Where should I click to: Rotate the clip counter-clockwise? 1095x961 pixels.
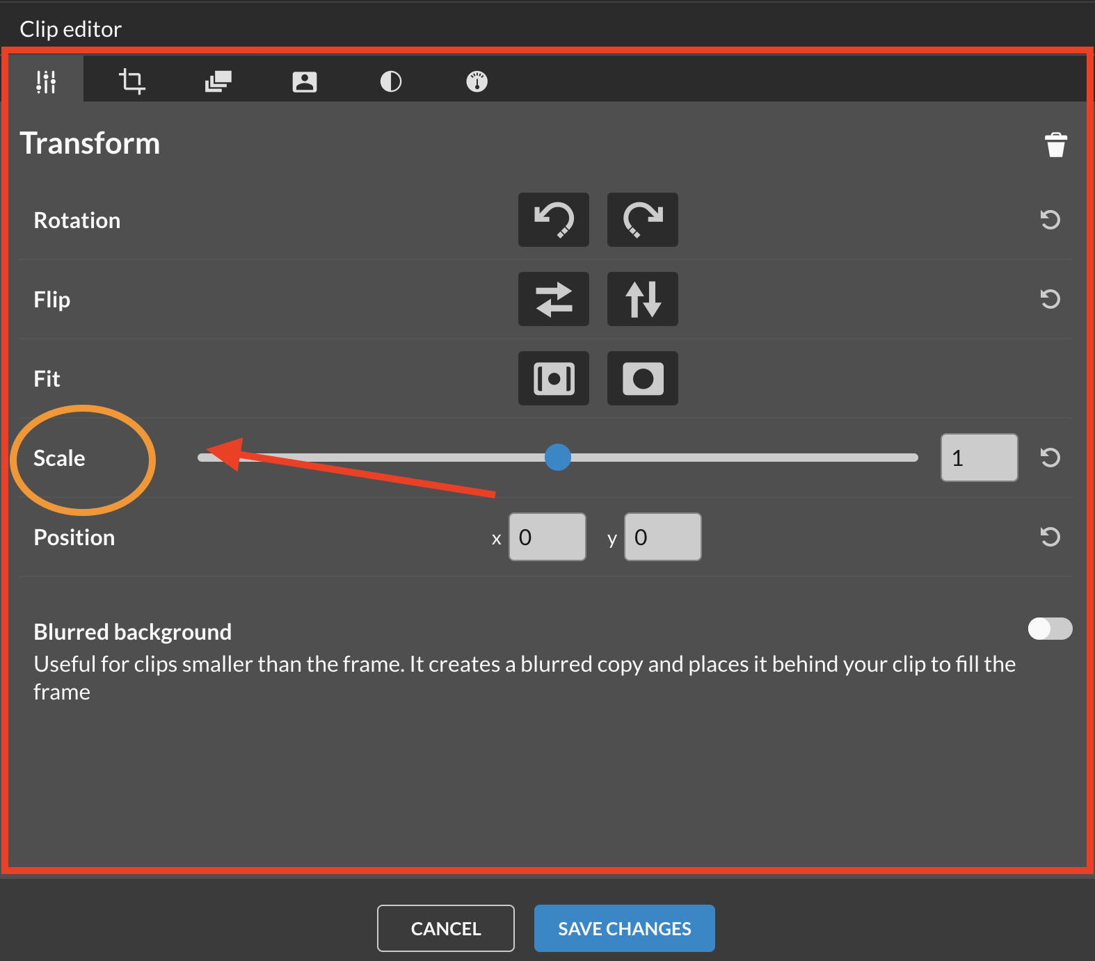point(553,220)
